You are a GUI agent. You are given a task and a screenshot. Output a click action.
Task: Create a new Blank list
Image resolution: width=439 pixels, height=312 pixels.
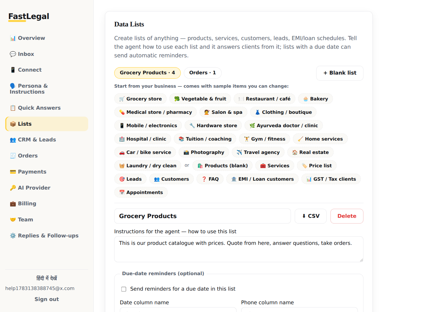coord(340,73)
